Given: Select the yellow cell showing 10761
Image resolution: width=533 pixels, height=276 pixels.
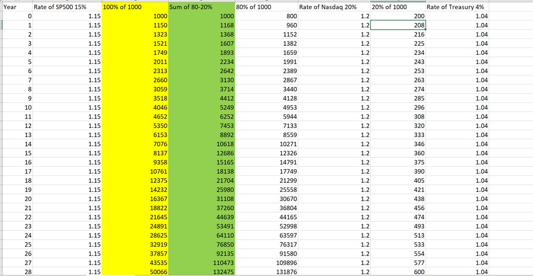Looking at the screenshot, I should tap(135, 171).
